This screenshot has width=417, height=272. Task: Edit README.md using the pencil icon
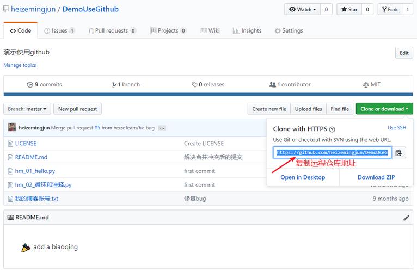coord(406,218)
